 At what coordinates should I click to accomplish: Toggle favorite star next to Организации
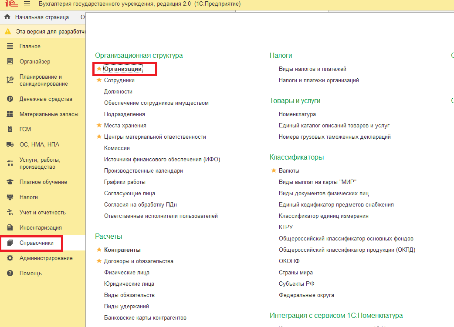tap(99, 68)
